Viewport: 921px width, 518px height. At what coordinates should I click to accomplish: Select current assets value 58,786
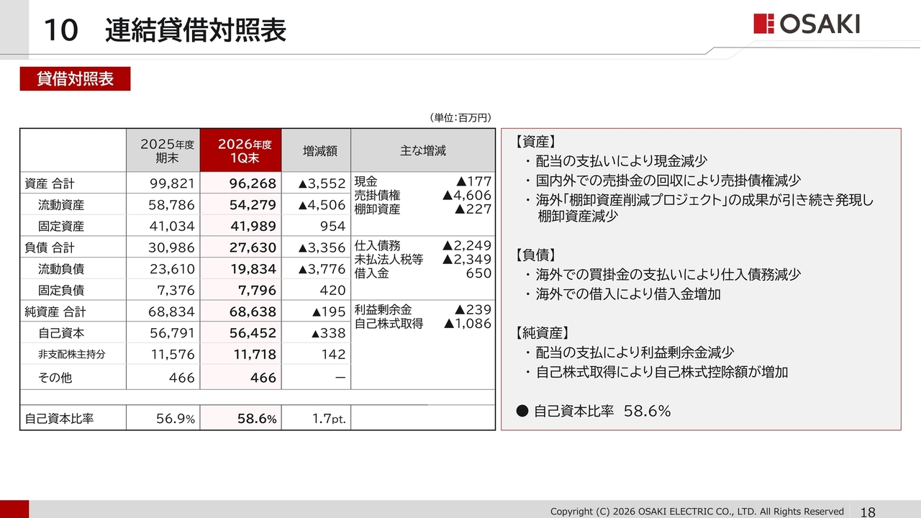click(x=172, y=205)
